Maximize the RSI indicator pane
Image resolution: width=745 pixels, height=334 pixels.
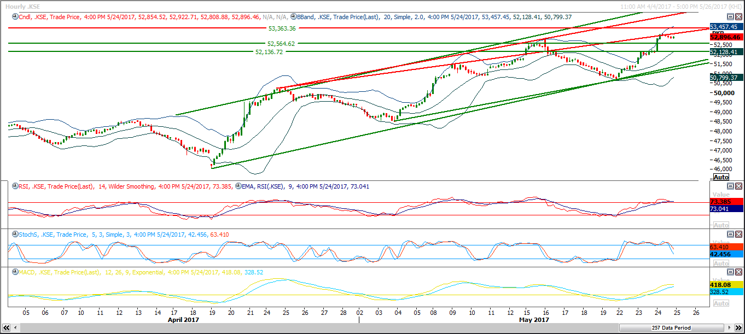pyautogui.click(x=730, y=186)
